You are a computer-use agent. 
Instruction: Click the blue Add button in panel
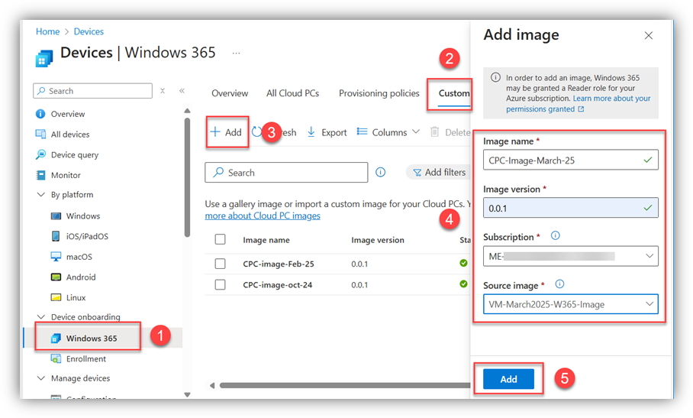pyautogui.click(x=508, y=379)
